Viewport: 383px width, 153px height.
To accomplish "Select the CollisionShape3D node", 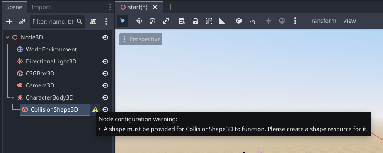I will pos(55,109).
